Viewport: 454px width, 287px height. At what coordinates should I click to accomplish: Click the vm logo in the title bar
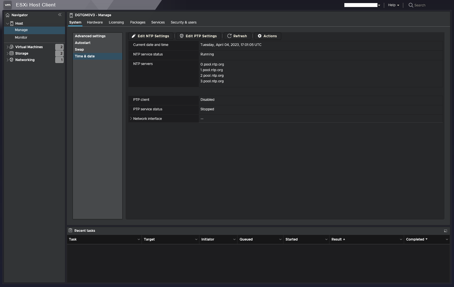[8, 5]
